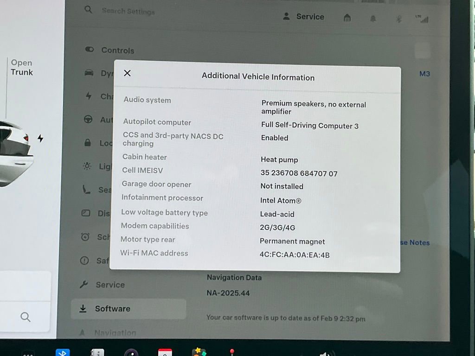Select the Lead-acid battery type value

pyautogui.click(x=277, y=214)
